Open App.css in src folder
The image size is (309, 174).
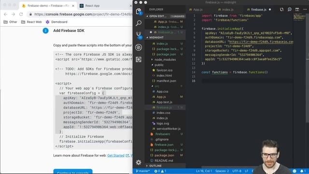coord(162,91)
